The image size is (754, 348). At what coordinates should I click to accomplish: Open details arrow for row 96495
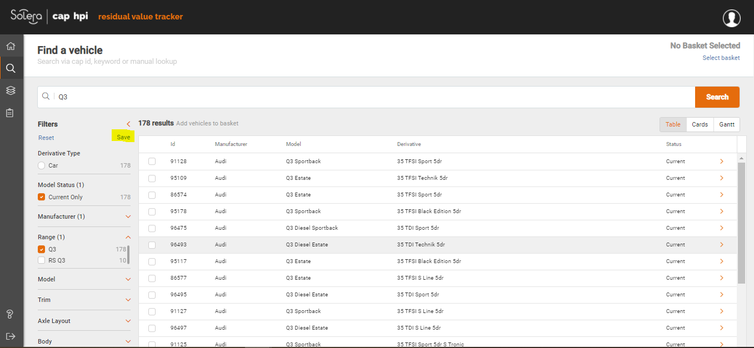(x=721, y=295)
